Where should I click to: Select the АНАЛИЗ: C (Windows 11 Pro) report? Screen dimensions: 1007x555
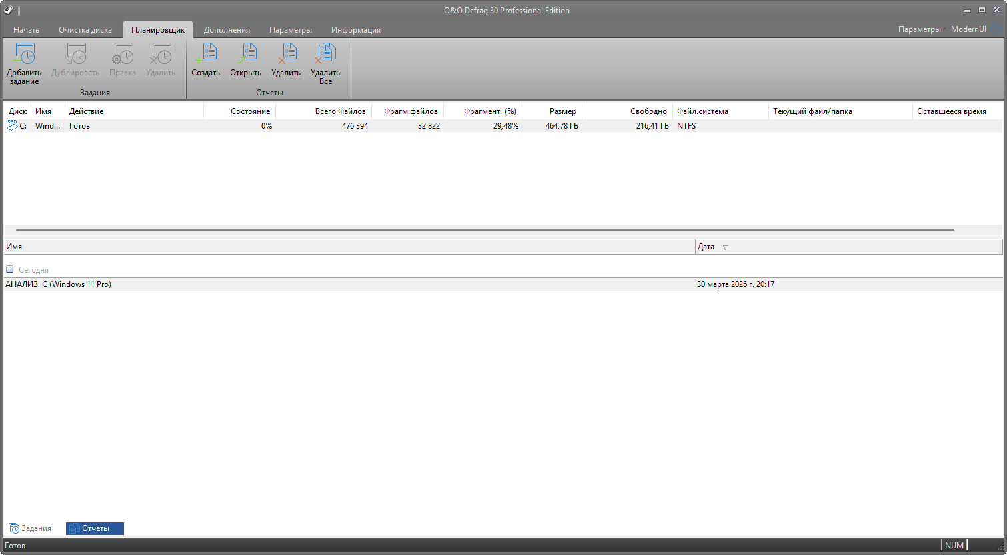click(x=59, y=284)
